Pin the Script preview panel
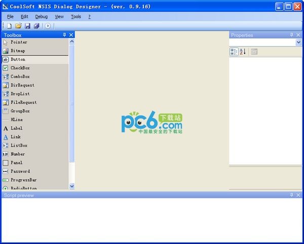 (x=291, y=195)
